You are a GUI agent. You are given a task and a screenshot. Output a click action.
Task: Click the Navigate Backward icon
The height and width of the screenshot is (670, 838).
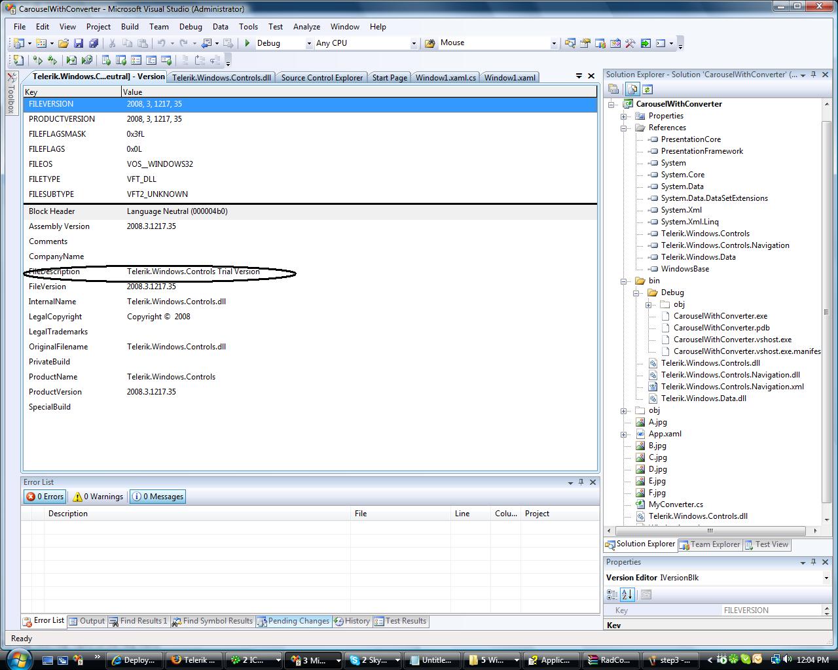[x=207, y=43]
